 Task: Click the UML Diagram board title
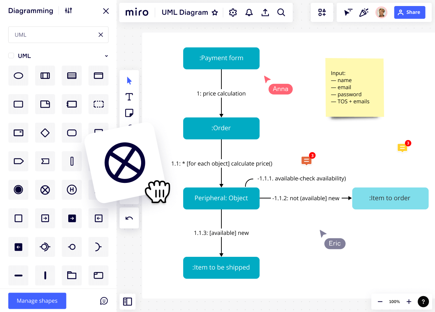(x=185, y=12)
